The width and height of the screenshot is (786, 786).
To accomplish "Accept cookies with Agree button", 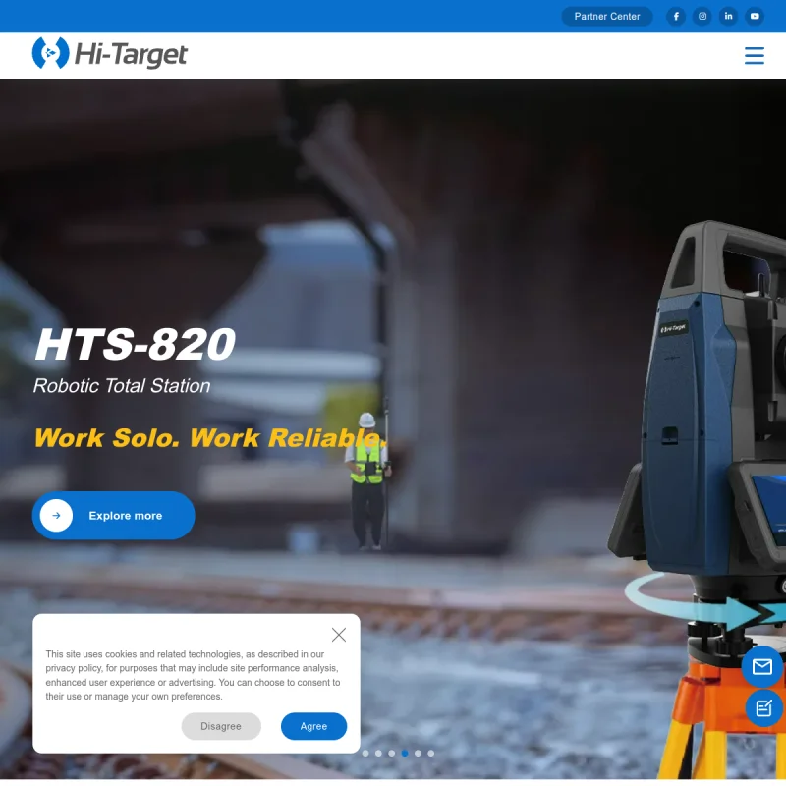I will pyautogui.click(x=313, y=726).
